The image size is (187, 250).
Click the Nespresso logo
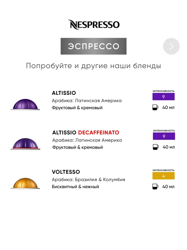[x=93, y=25]
